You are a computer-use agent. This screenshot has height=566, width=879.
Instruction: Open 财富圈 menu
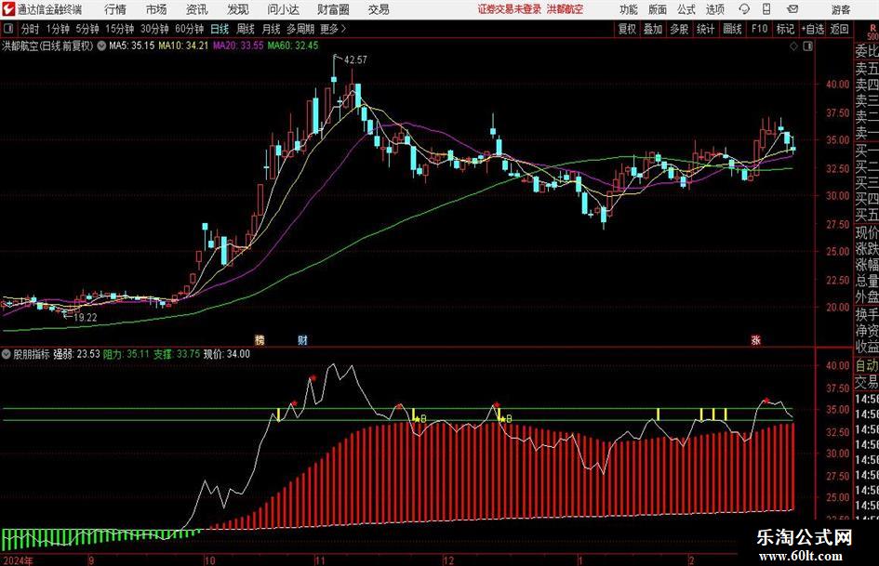pos(334,9)
